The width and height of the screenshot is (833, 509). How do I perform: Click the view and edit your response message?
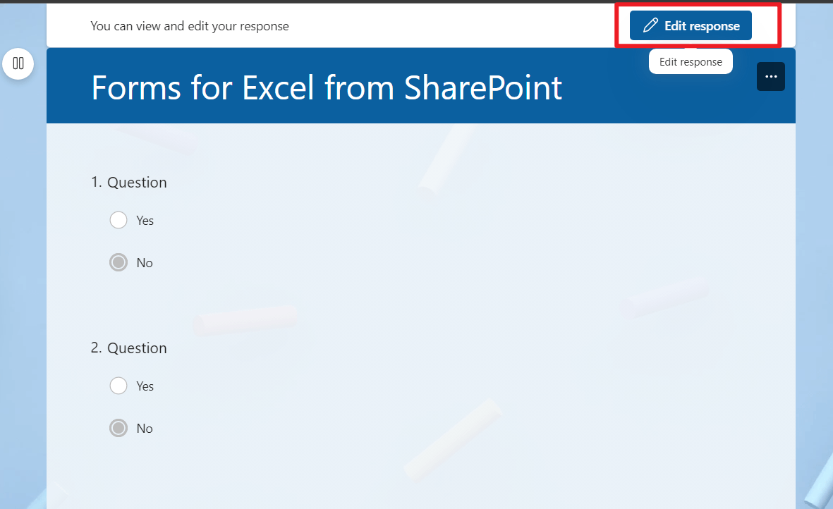click(190, 26)
